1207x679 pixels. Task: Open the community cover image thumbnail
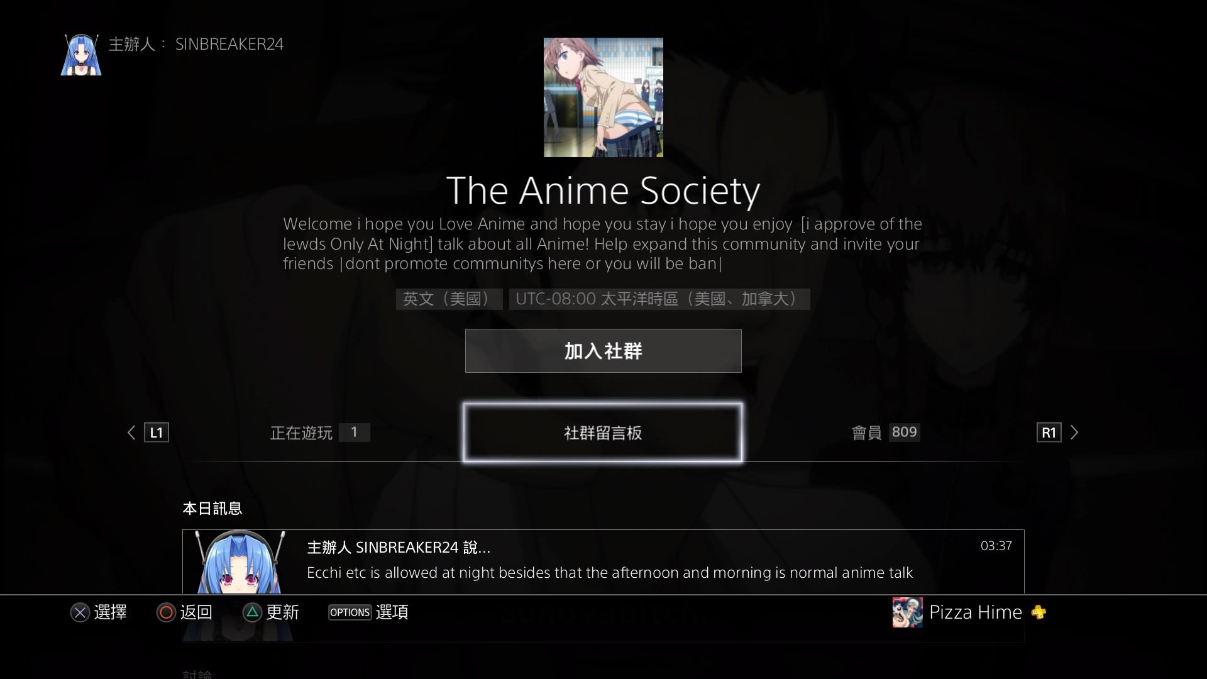pyautogui.click(x=603, y=97)
